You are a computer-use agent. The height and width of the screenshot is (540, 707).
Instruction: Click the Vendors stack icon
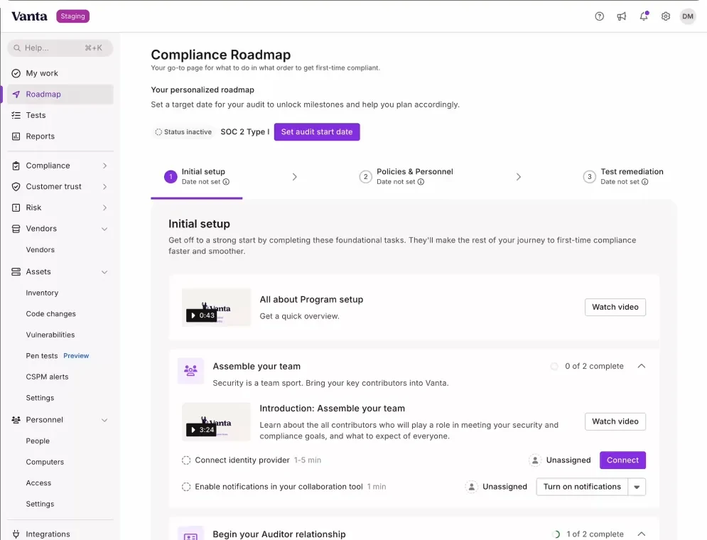tap(16, 229)
